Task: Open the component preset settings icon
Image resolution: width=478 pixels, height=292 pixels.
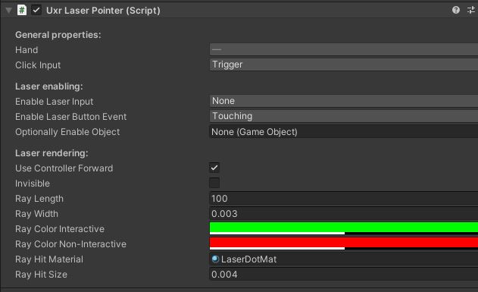Action: [471, 10]
